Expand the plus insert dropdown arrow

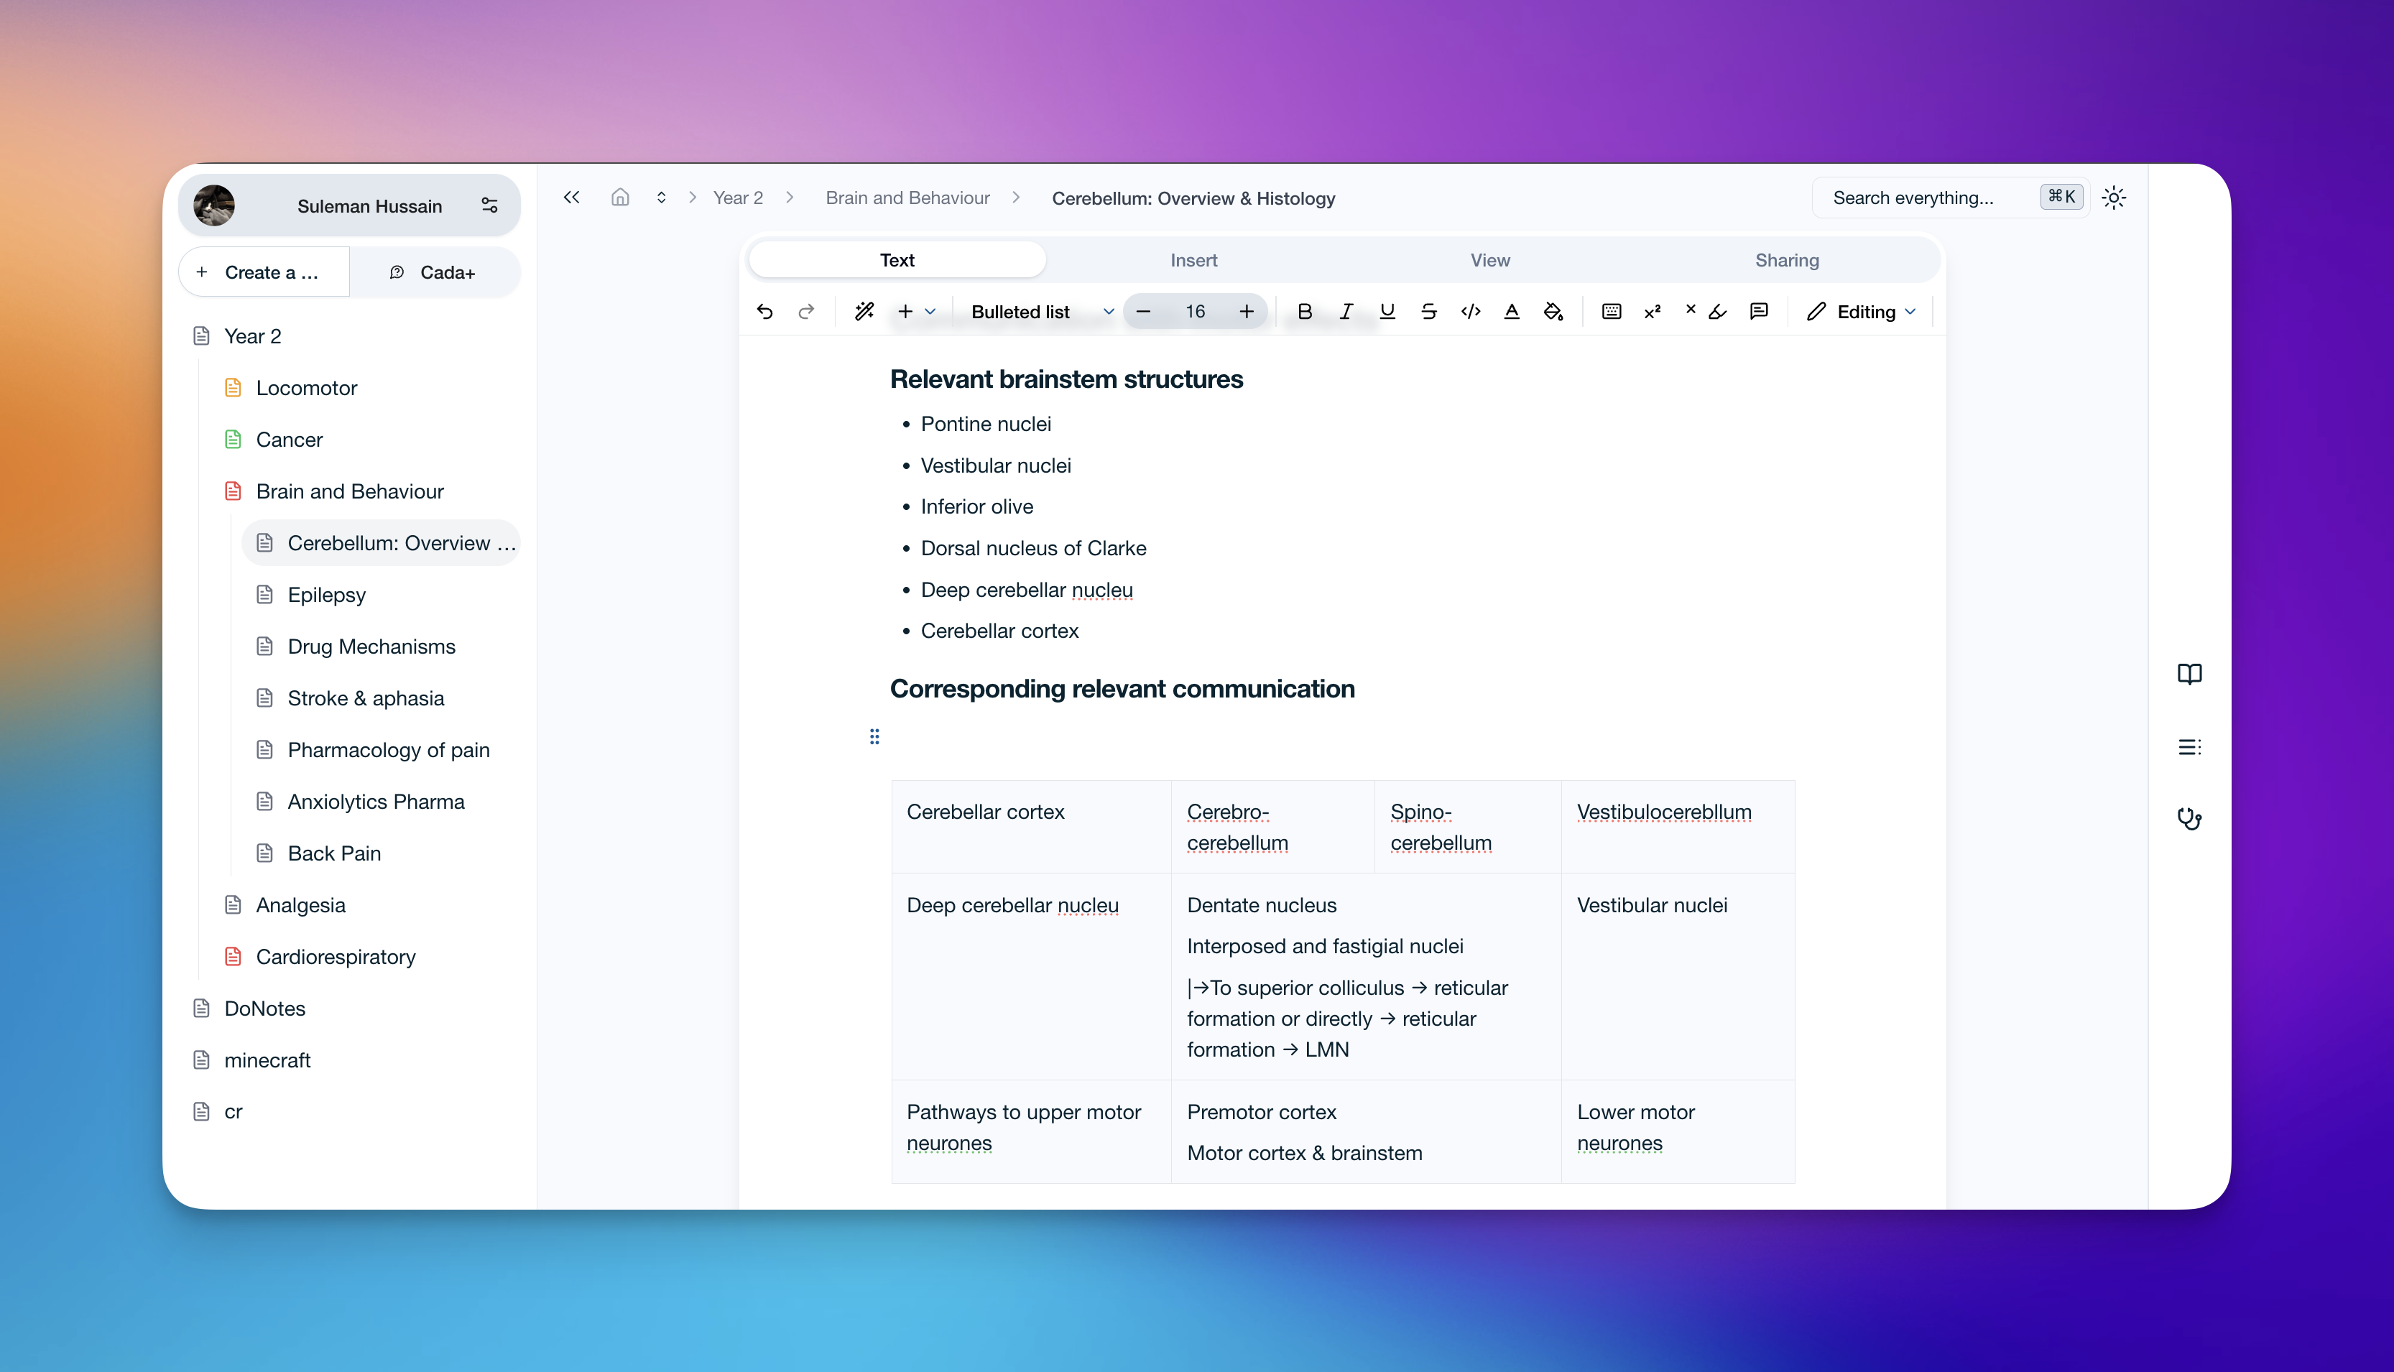(x=930, y=312)
